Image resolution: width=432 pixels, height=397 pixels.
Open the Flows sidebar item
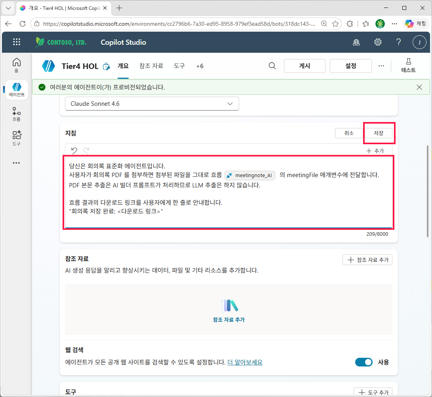[17, 114]
